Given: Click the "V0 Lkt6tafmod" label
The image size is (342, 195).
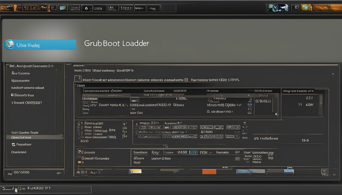Looking at the screenshot, I should [266, 139].
